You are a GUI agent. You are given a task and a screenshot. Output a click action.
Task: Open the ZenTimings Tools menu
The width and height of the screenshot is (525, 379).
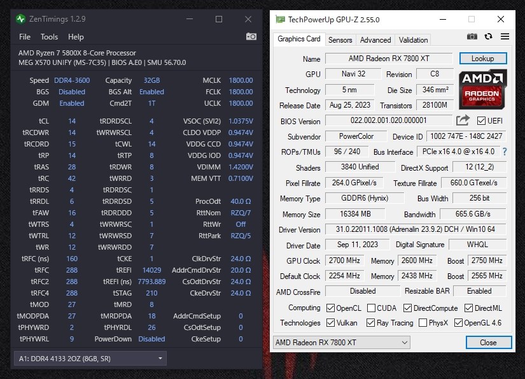pos(49,37)
